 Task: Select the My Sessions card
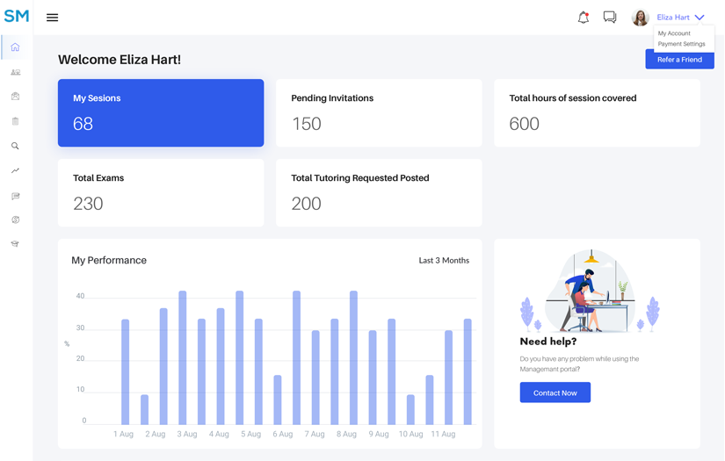tap(161, 113)
